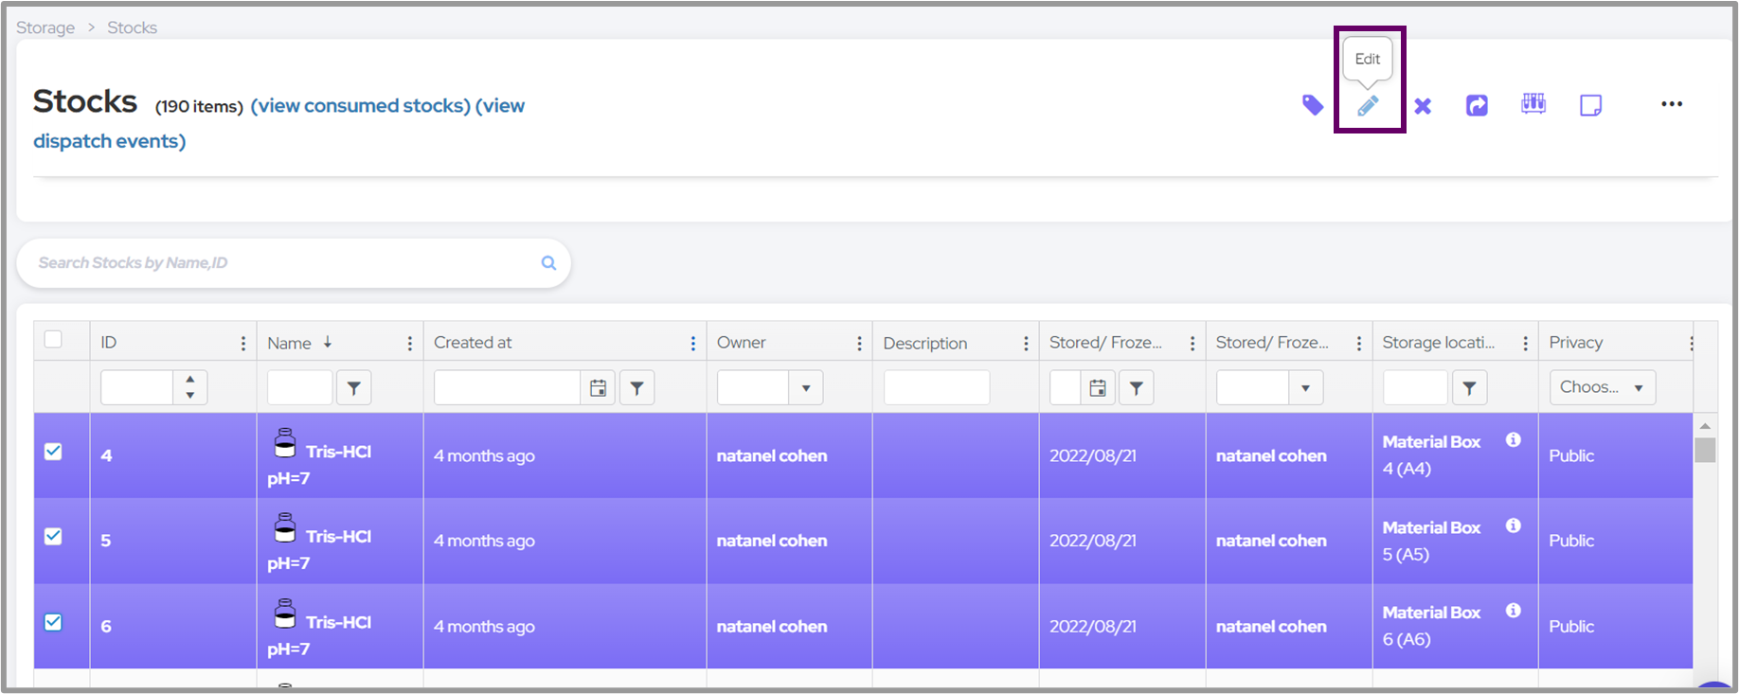The image size is (1739, 694).
Task: Go to Storage in the breadcrumb
Action: pyautogui.click(x=45, y=27)
